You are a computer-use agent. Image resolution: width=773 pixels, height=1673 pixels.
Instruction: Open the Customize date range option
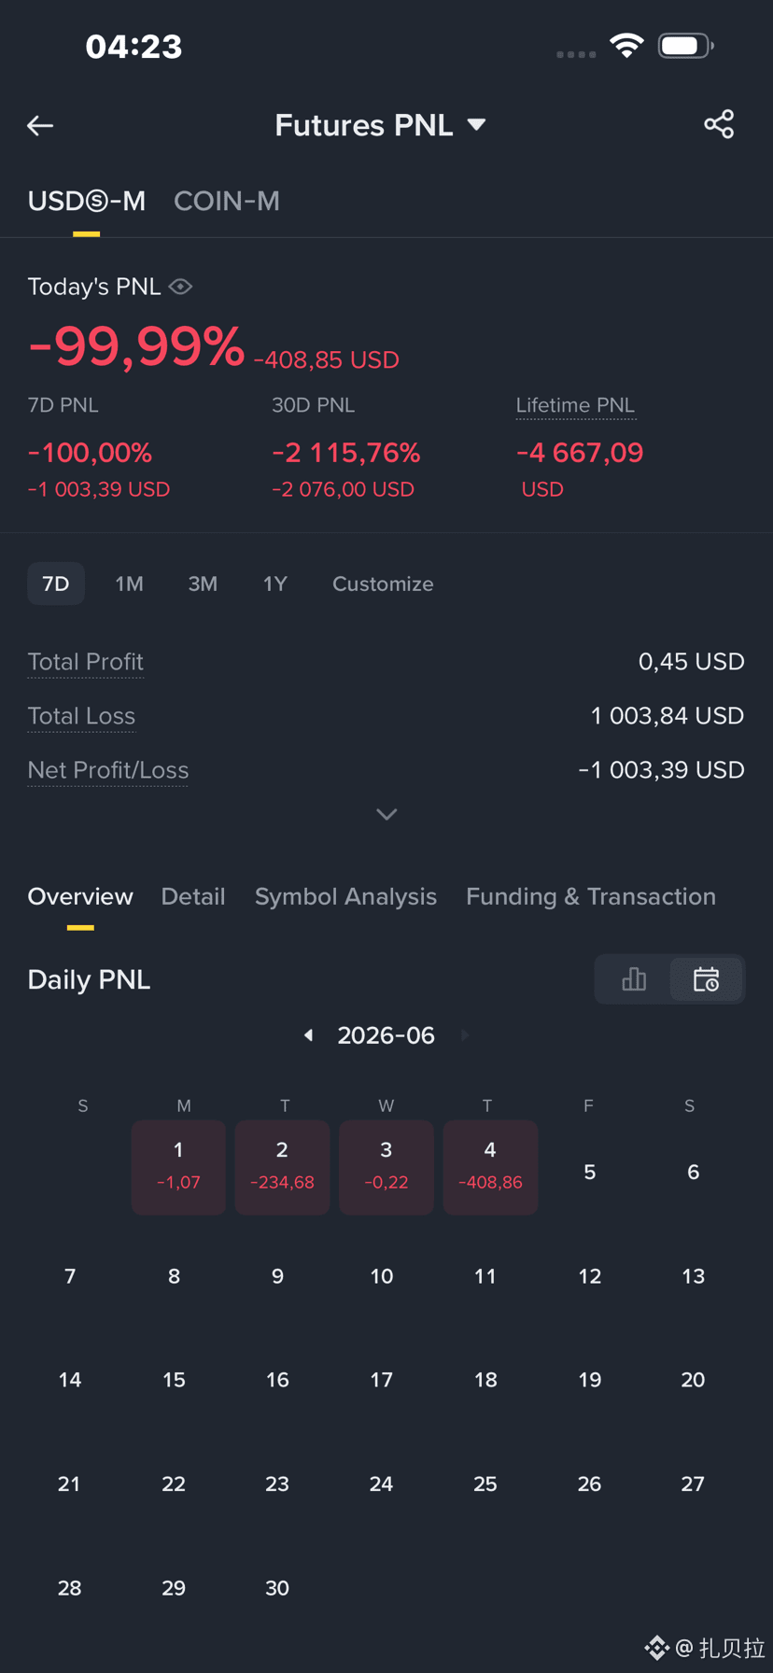pyautogui.click(x=383, y=583)
